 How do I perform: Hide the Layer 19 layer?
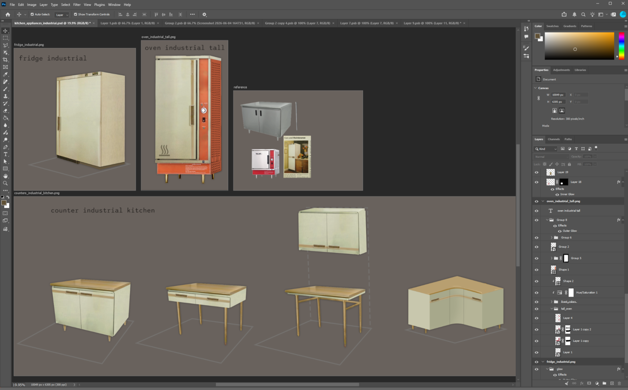(x=536, y=172)
